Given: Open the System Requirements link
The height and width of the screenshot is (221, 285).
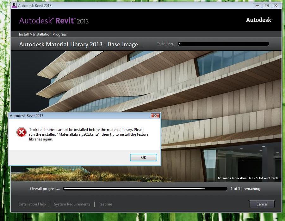Looking at the screenshot, I should point(72,204).
